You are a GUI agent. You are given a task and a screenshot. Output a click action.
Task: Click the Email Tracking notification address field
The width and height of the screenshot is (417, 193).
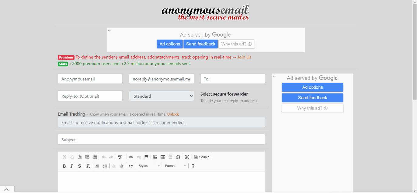(x=161, y=123)
